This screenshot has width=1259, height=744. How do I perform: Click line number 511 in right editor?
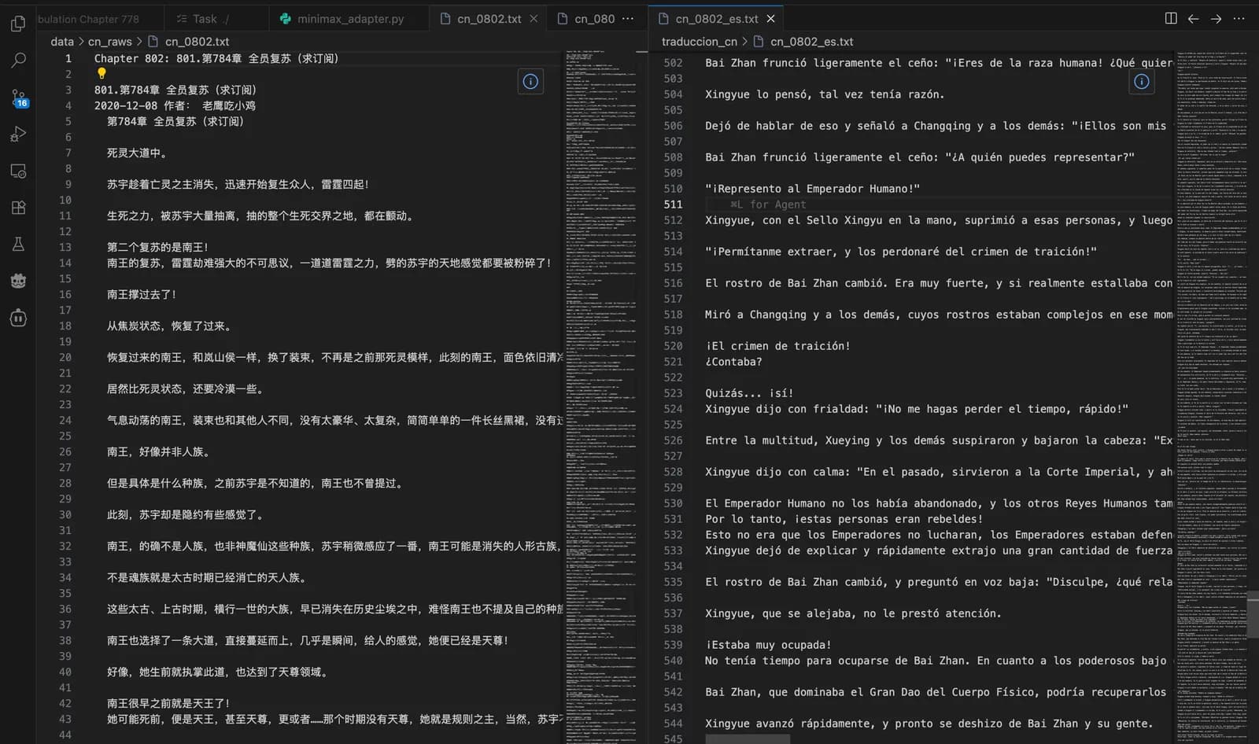[x=673, y=204]
